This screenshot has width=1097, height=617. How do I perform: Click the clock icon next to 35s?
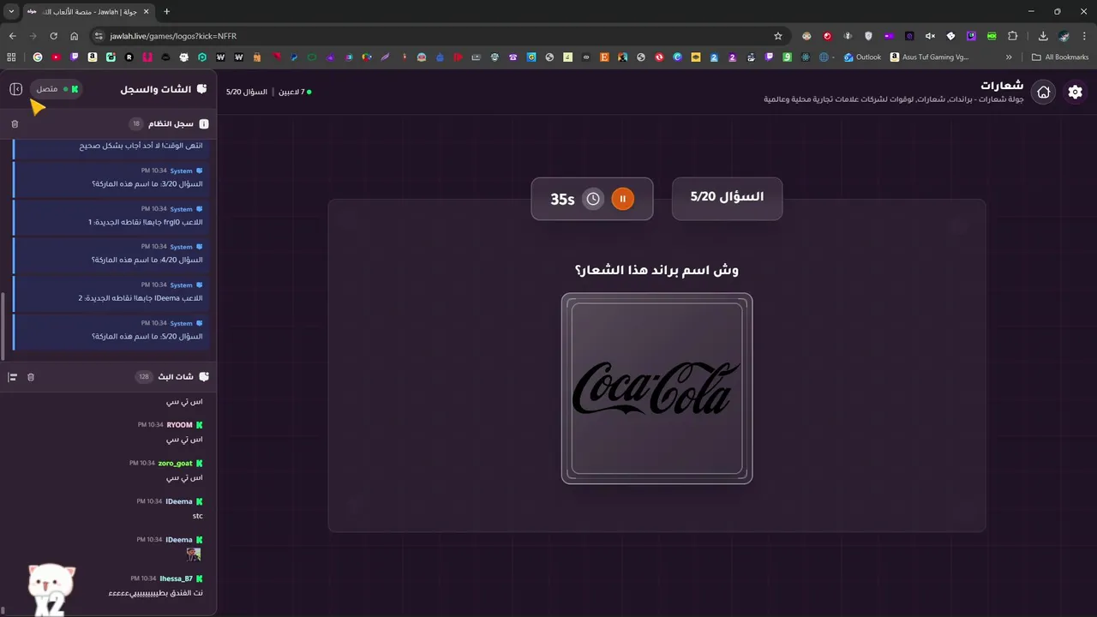click(x=593, y=199)
